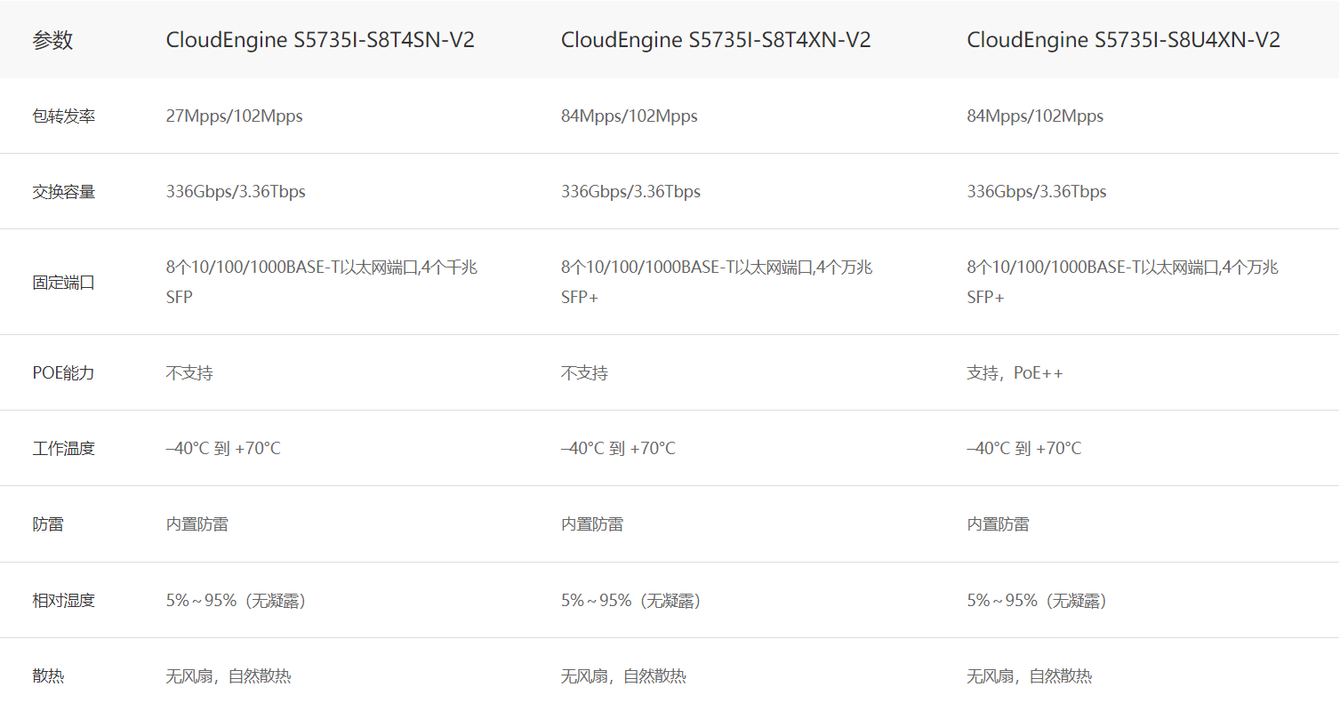The height and width of the screenshot is (711, 1340).
Task: Select the CloudEngine S5735I-S8T4XN-V2 column header
Action: 716,40
